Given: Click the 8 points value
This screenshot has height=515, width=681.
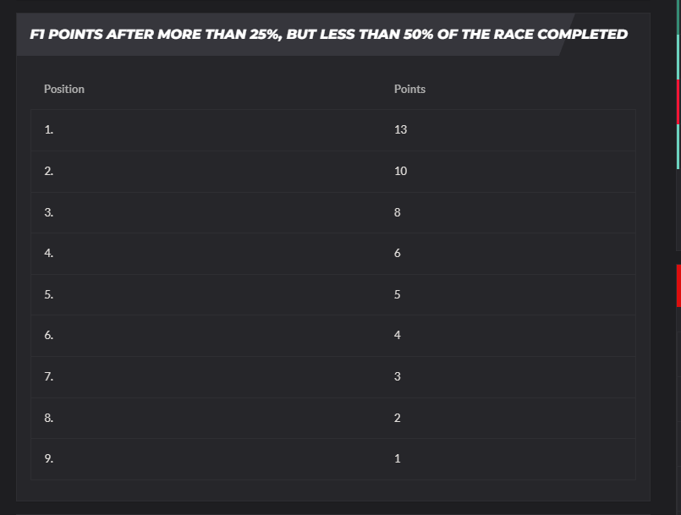Looking at the screenshot, I should pyautogui.click(x=398, y=212).
